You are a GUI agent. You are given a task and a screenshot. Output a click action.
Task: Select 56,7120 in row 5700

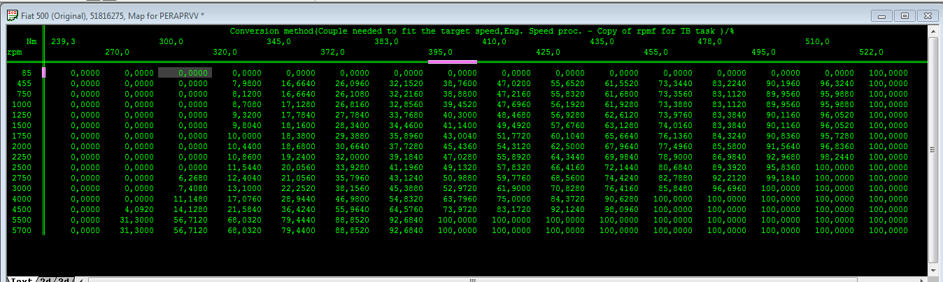tap(190, 230)
